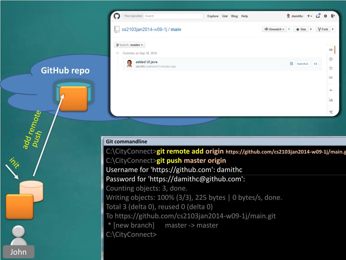The height and width of the screenshot is (260, 346).
Task: Click 'git push master origin' command text
Action: pos(191,160)
